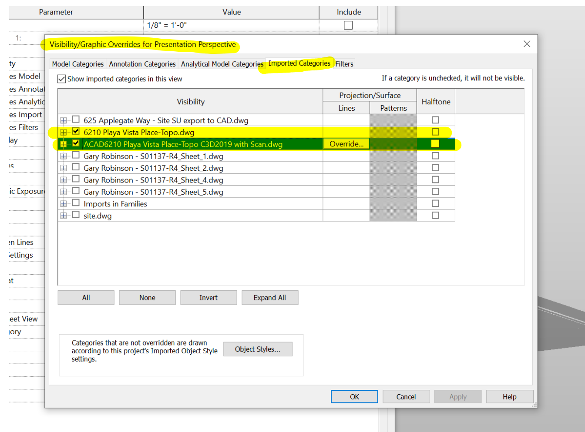585x432 pixels.
Task: Expand the 625 Applegate Way tree node
Action: pyautogui.click(x=63, y=120)
